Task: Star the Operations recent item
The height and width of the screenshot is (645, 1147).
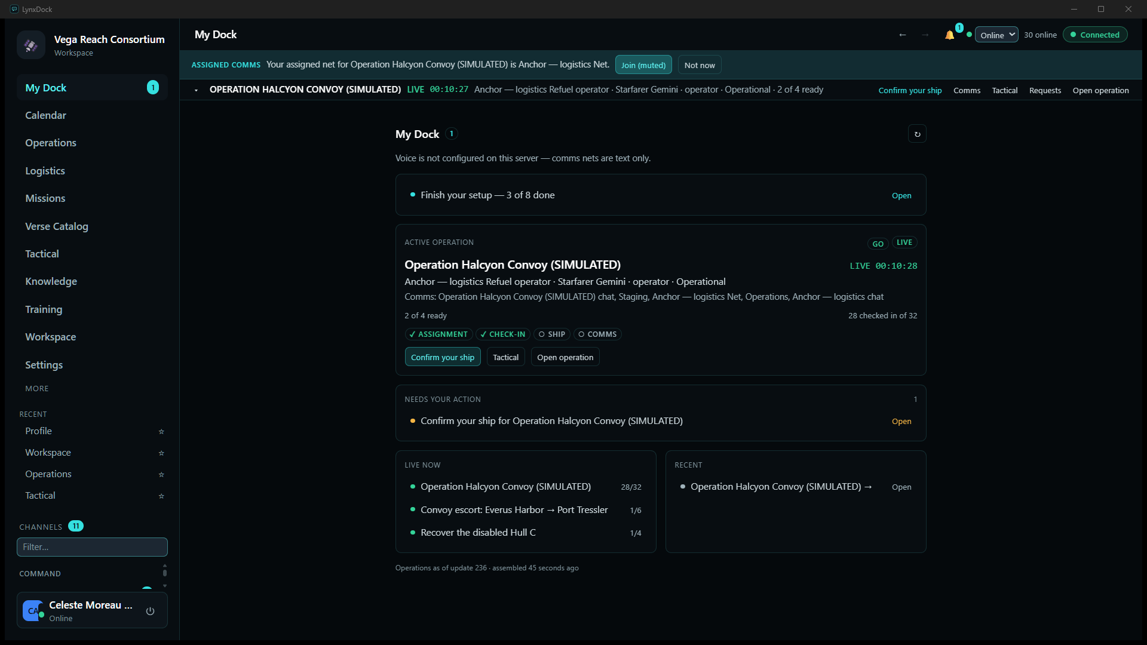Action: [161, 474]
